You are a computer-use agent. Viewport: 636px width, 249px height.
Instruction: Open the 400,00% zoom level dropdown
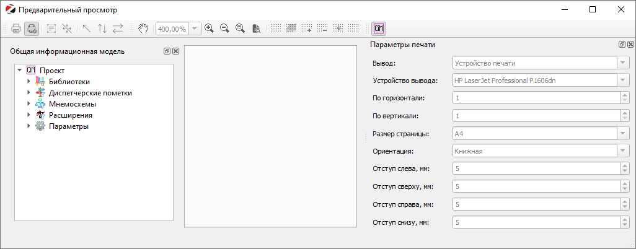(x=196, y=28)
